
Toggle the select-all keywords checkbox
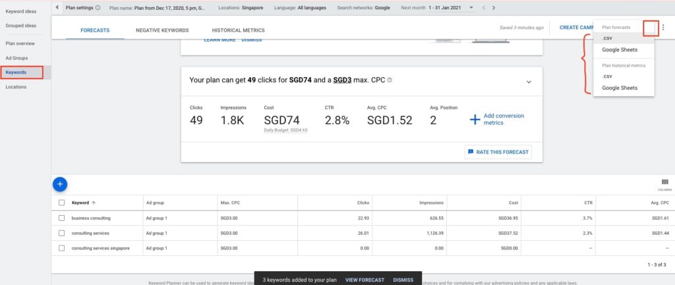click(x=61, y=203)
